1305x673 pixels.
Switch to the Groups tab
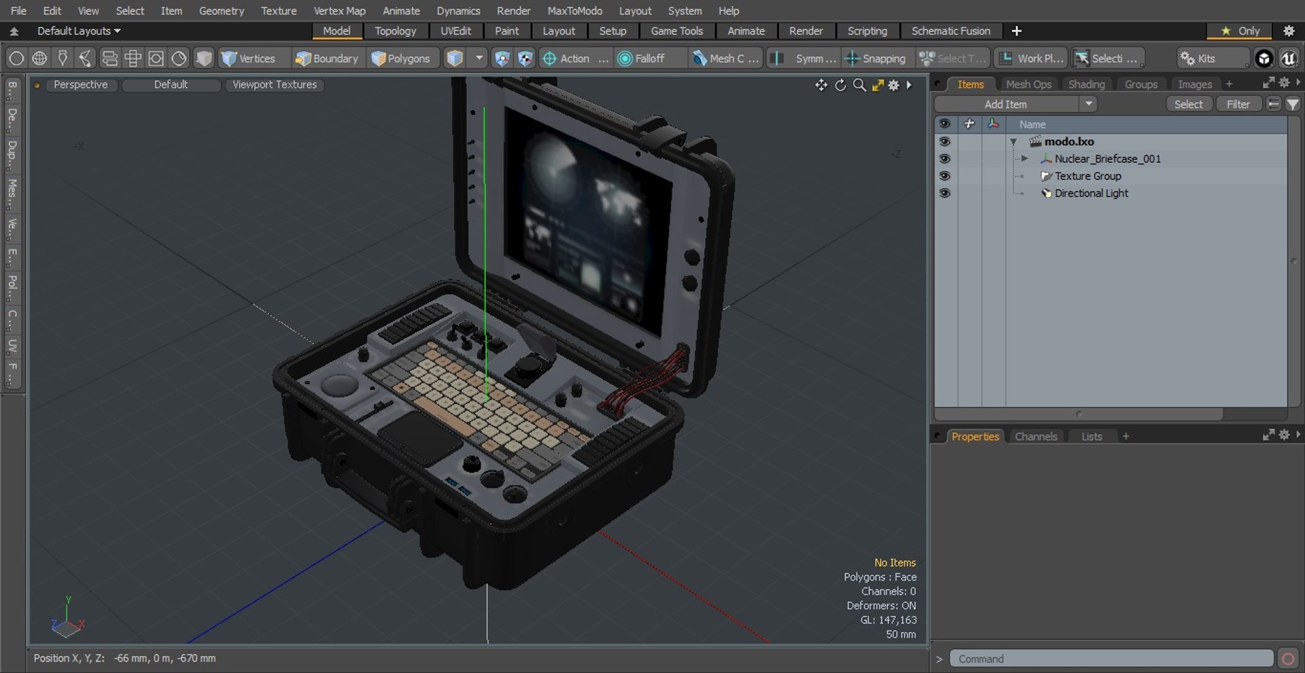tap(1141, 84)
